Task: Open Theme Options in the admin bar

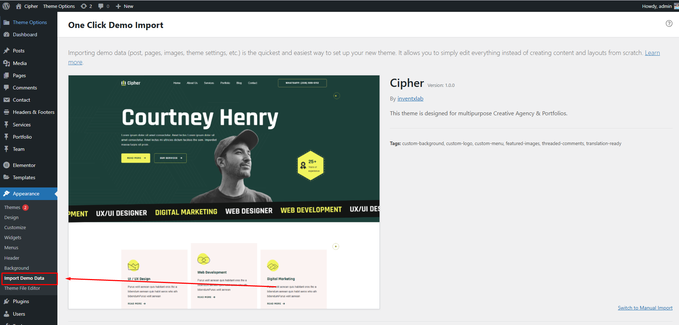Action: point(59,6)
